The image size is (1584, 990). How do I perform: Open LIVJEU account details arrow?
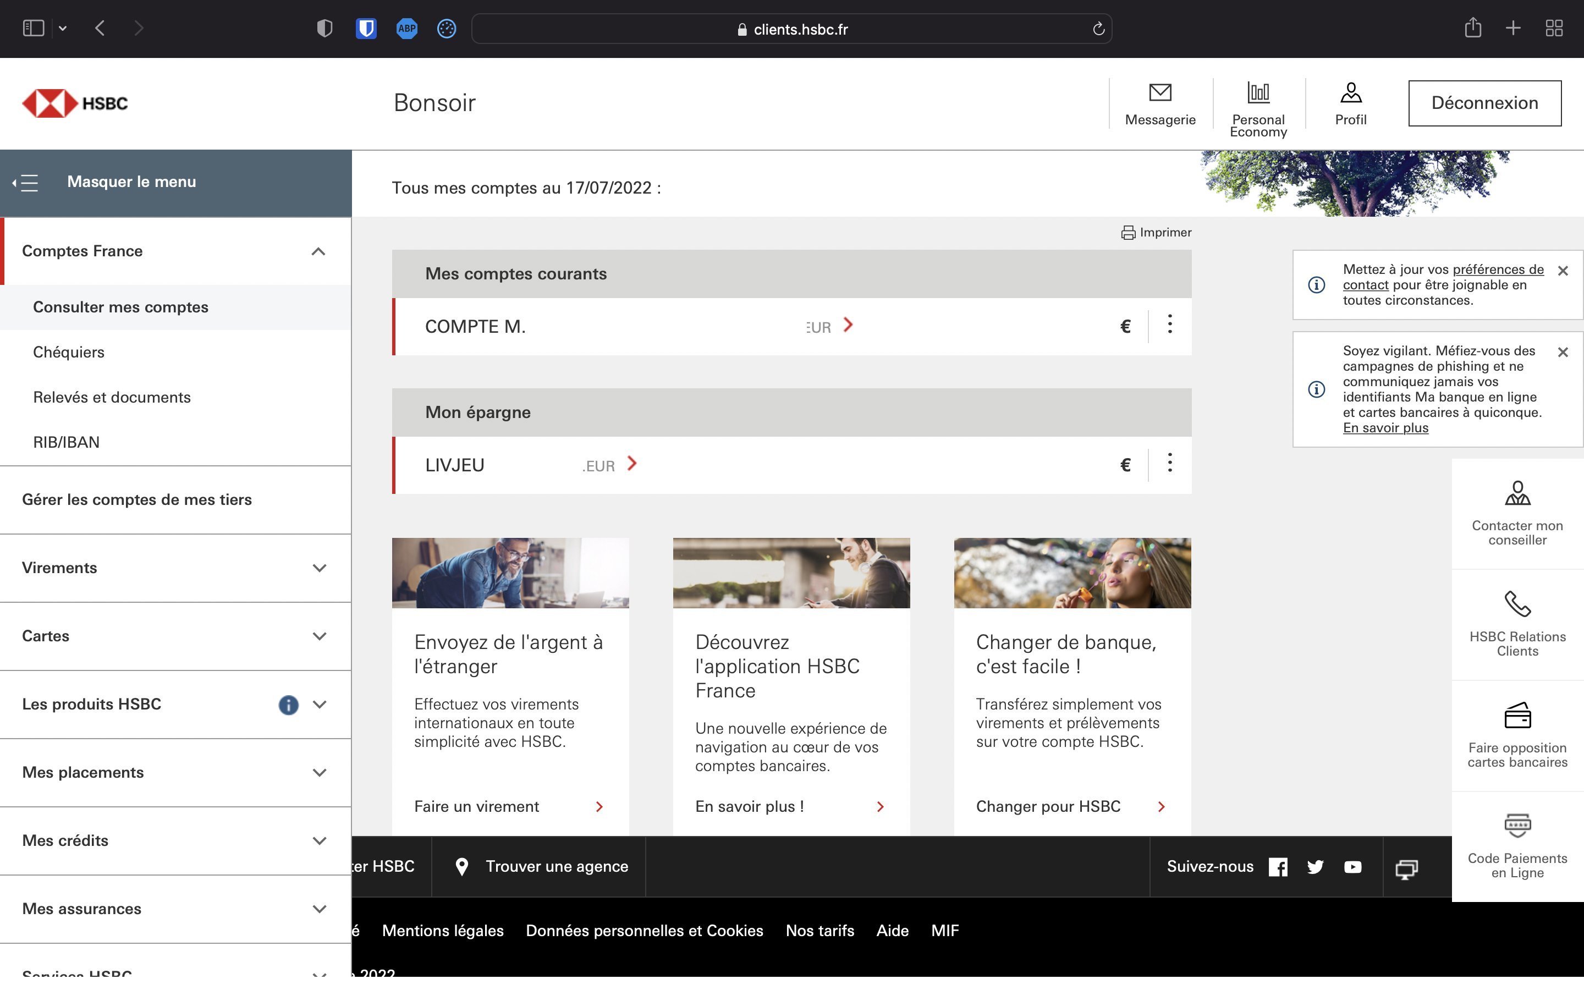631,464
